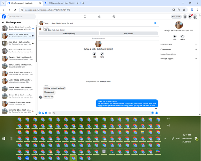The image size is (201, 161).
Task: Expand the Privacy & support section
Action: (x=178, y=59)
